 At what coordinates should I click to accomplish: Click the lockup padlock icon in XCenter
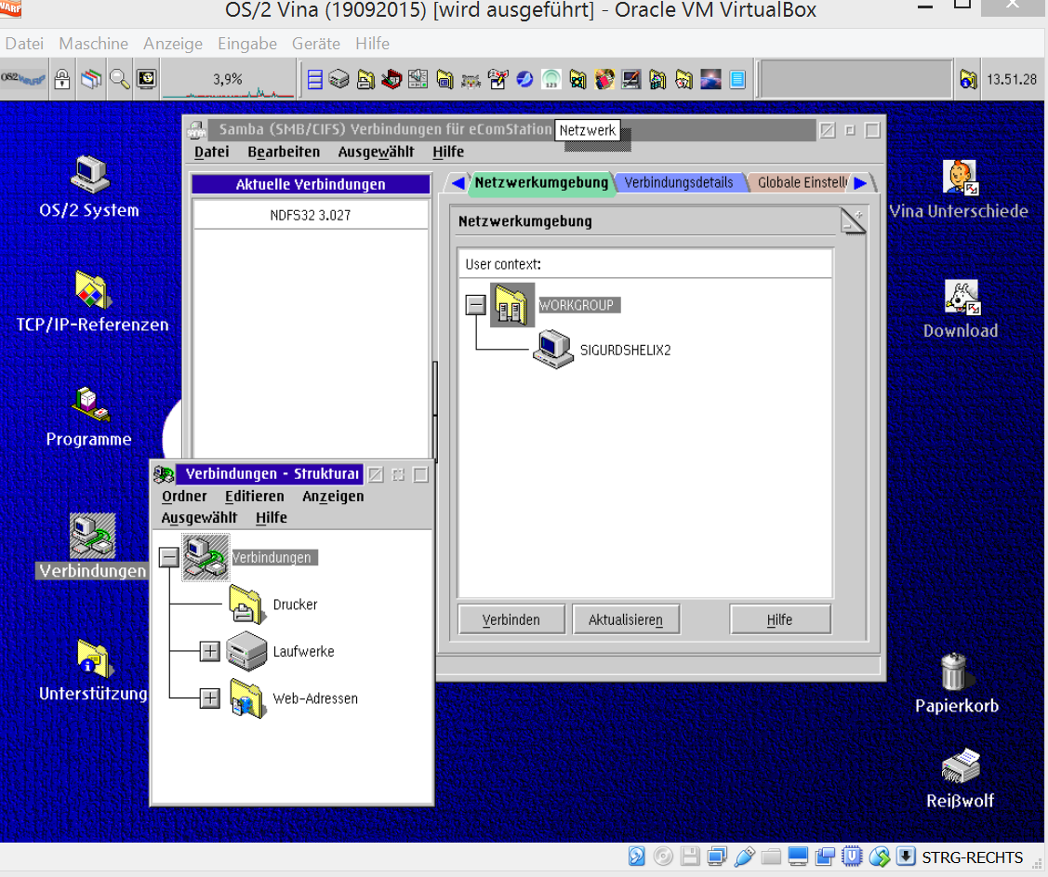click(x=62, y=80)
